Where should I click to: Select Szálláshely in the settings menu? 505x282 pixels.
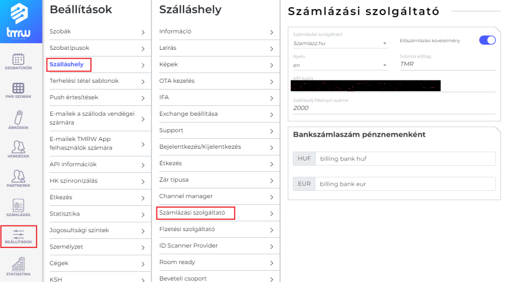click(x=67, y=64)
